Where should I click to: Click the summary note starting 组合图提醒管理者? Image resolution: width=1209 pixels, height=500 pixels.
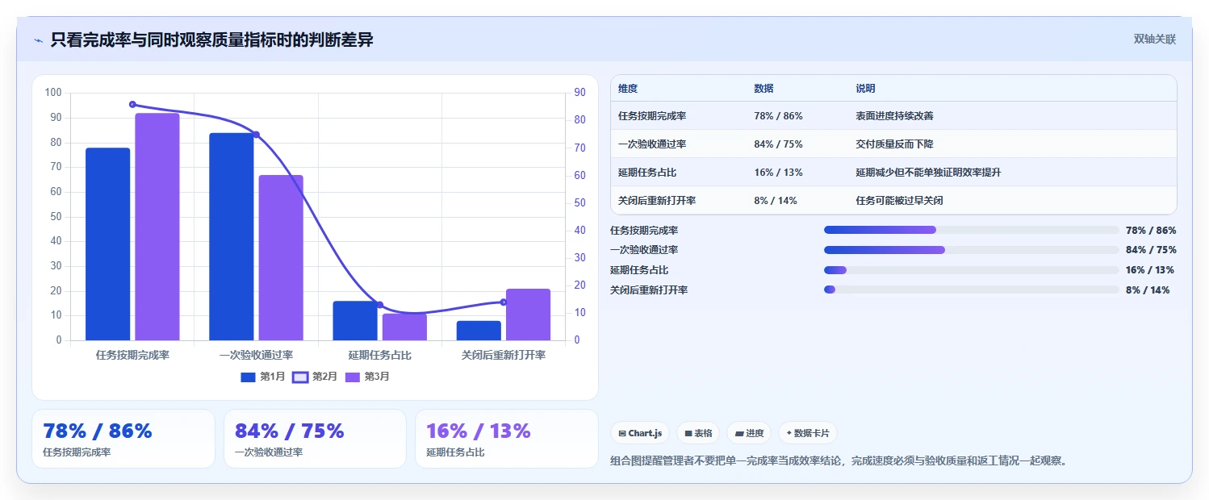(x=840, y=461)
